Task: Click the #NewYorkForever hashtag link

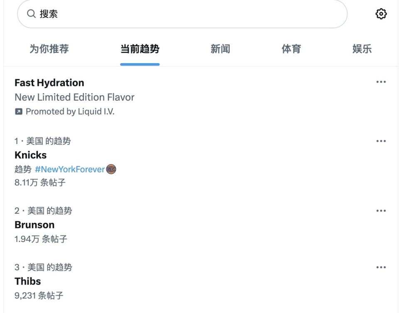Action: 70,169
